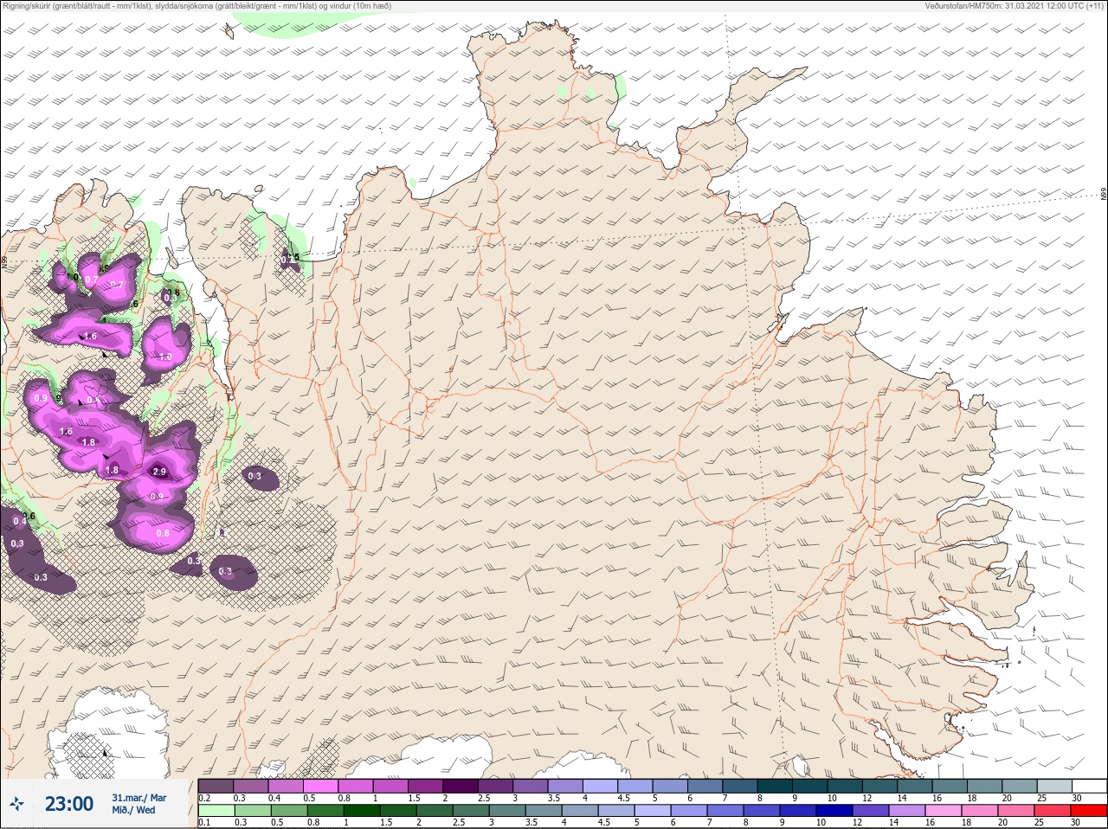Screen dimensions: 1108x829
Task: Click the 'Mið./ Wed' weekday text
Action: [x=134, y=810]
